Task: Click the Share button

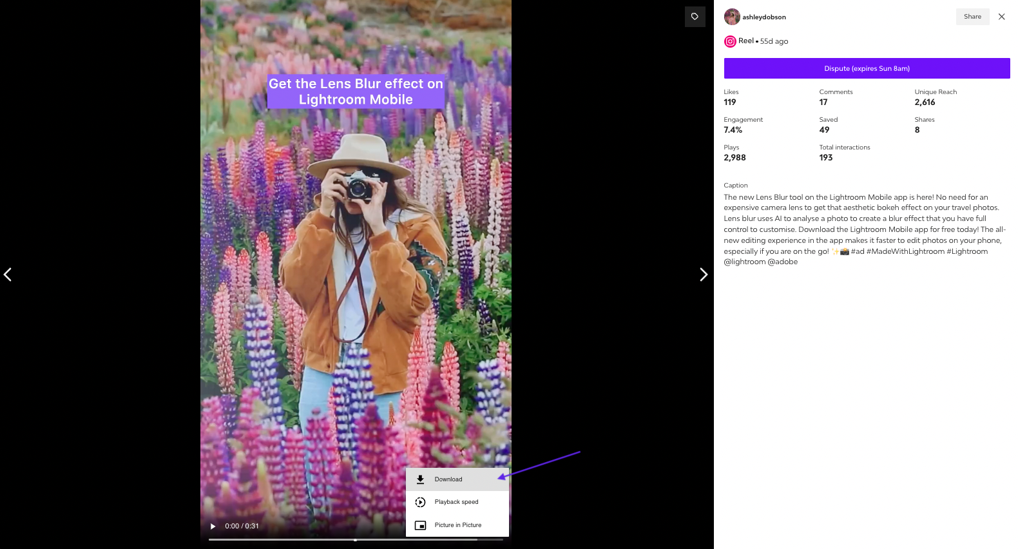Action: 972,17
